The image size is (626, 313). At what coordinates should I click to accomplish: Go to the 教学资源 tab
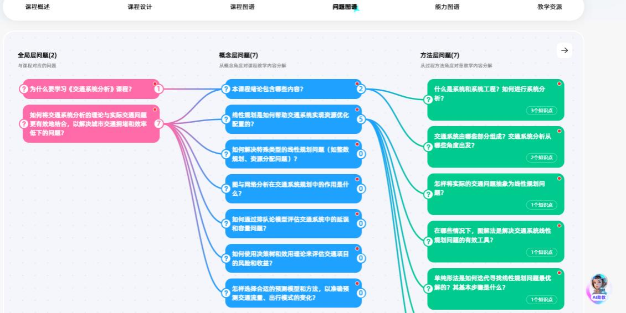click(550, 7)
